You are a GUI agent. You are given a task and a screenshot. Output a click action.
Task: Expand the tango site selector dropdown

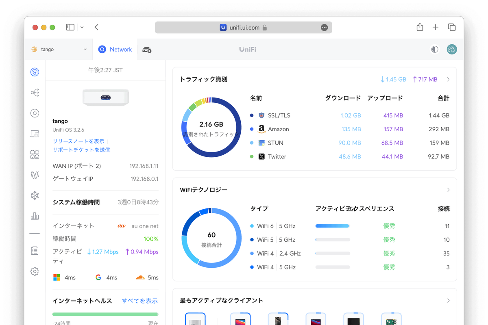tap(58, 49)
